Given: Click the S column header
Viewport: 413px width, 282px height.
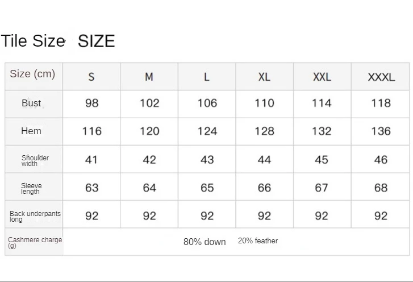Looking at the screenshot, I should 91,77.
